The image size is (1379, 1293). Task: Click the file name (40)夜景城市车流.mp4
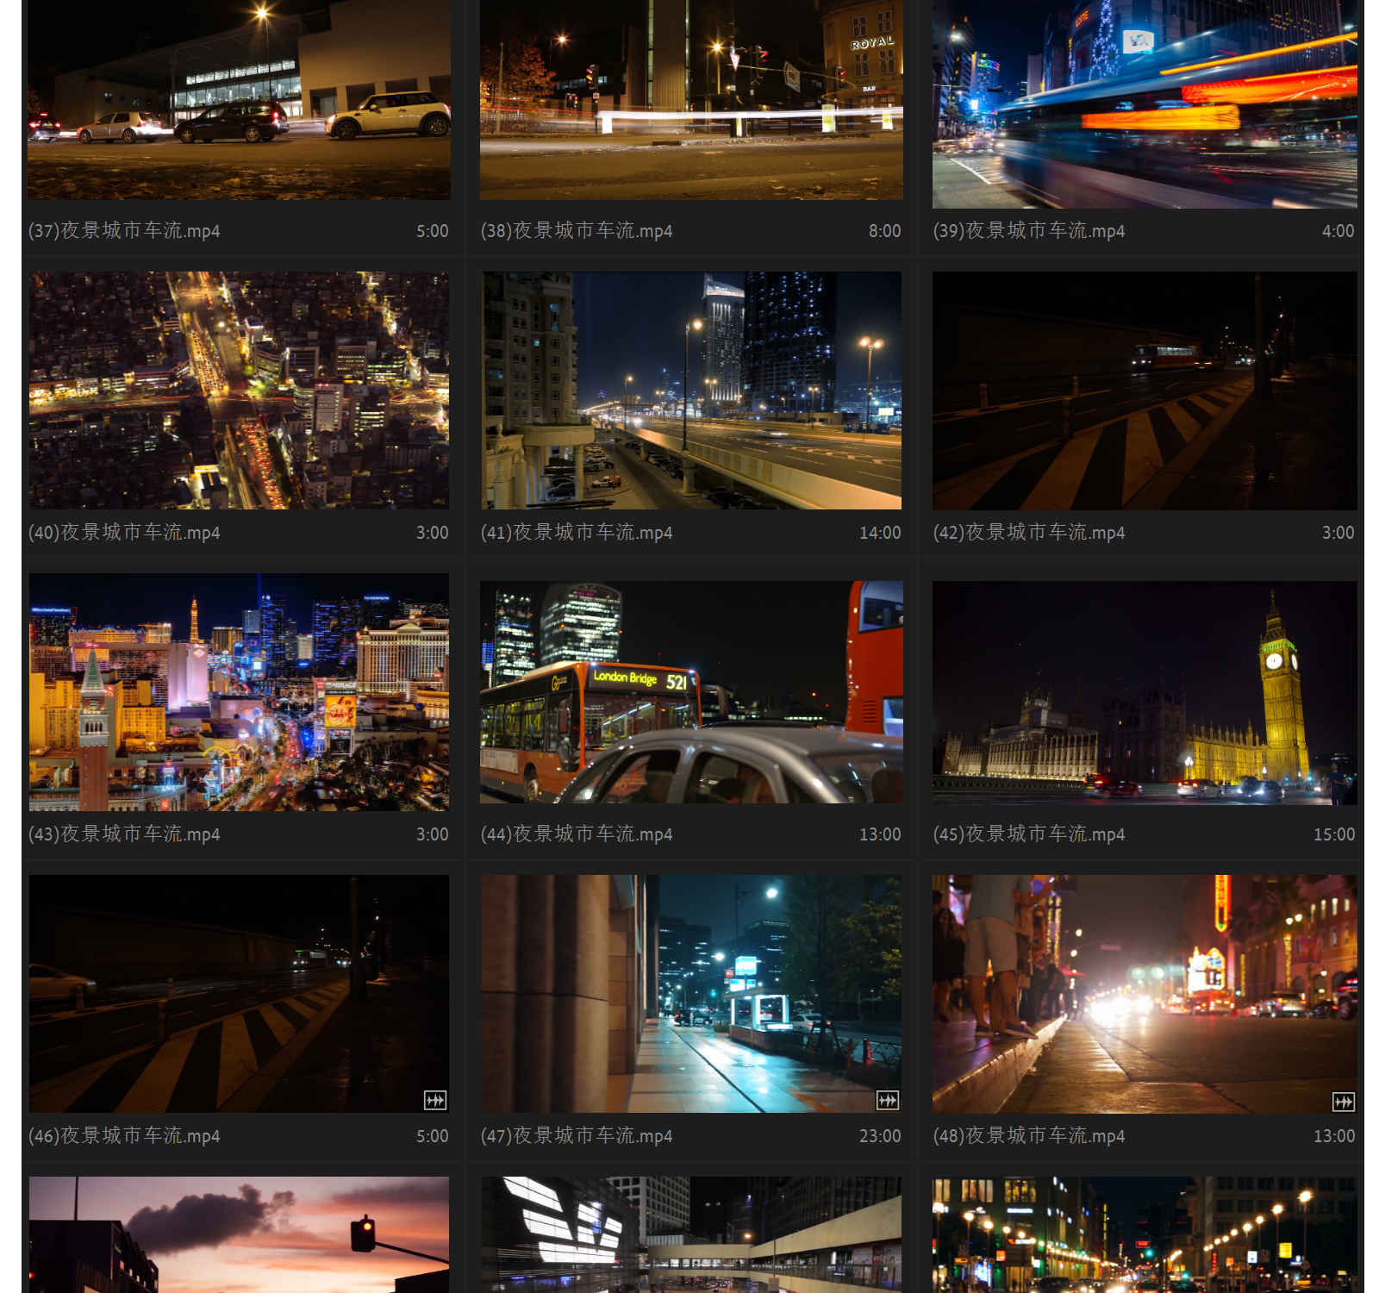point(124,533)
